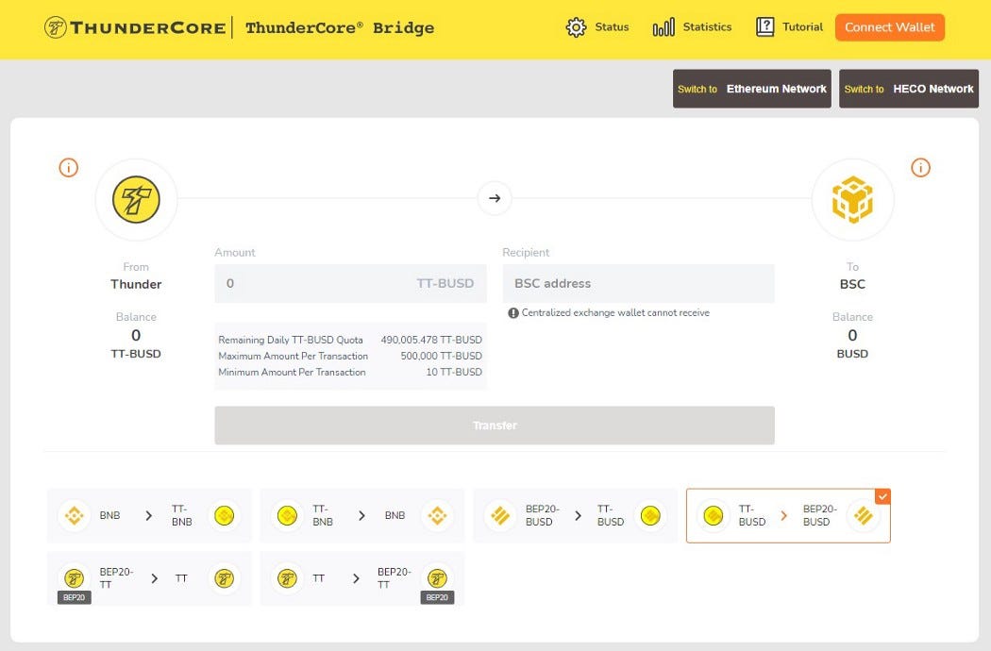Open the Status gear icon
This screenshot has height=651, width=991.
576,27
